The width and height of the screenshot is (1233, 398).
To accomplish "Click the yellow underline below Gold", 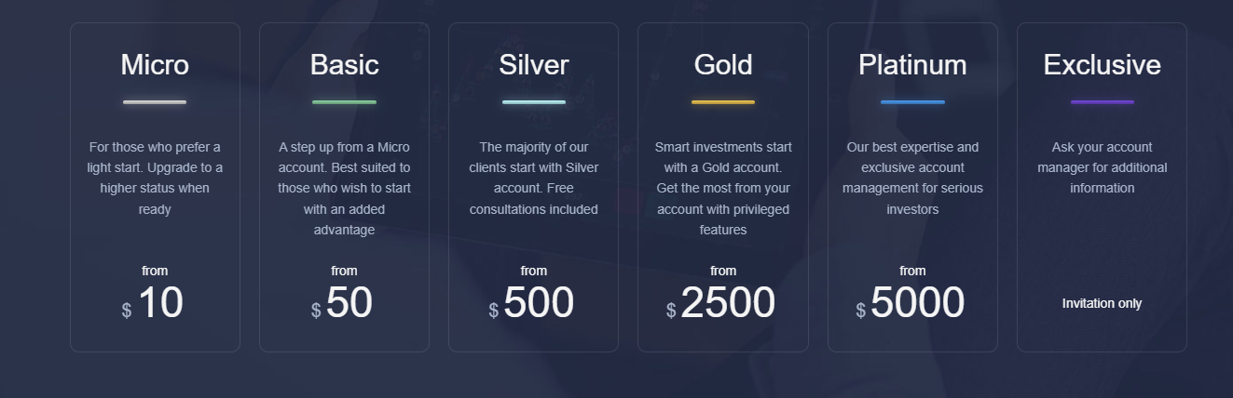I will click(x=723, y=102).
